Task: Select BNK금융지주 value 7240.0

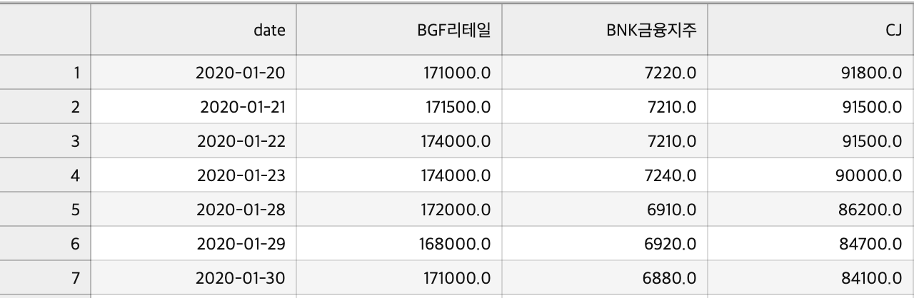Action: coord(605,175)
